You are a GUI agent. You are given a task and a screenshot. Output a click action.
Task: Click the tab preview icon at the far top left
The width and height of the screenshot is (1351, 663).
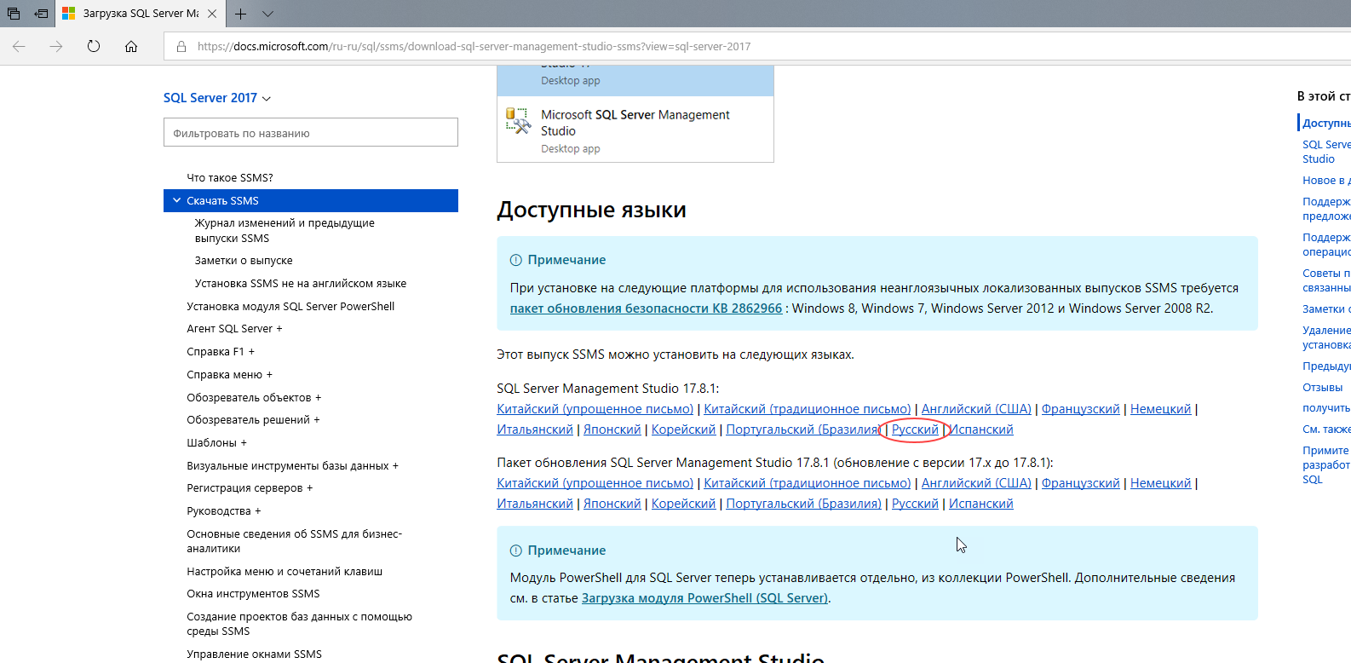pyautogui.click(x=14, y=14)
